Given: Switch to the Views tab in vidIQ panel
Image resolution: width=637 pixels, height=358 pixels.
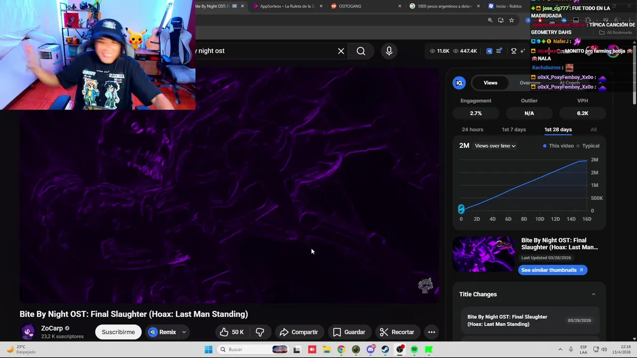Looking at the screenshot, I should point(490,83).
